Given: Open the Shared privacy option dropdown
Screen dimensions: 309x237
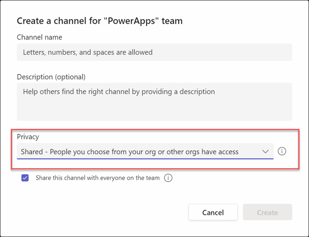Looking at the screenshot, I should [x=145, y=151].
